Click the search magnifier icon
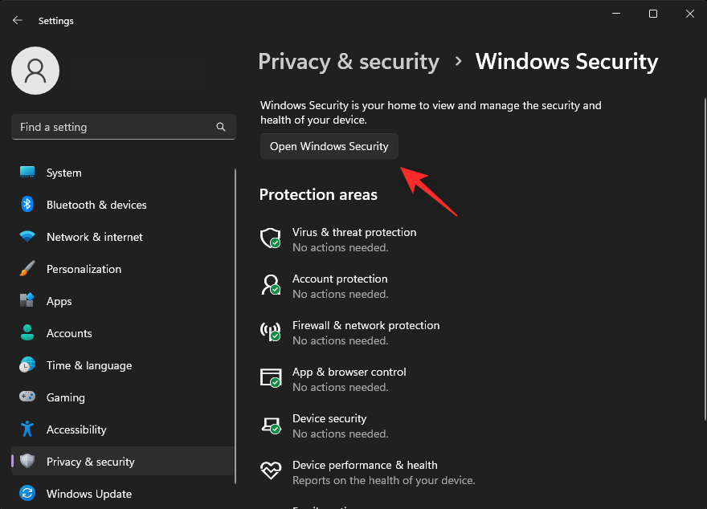Image resolution: width=707 pixels, height=509 pixels. point(221,127)
